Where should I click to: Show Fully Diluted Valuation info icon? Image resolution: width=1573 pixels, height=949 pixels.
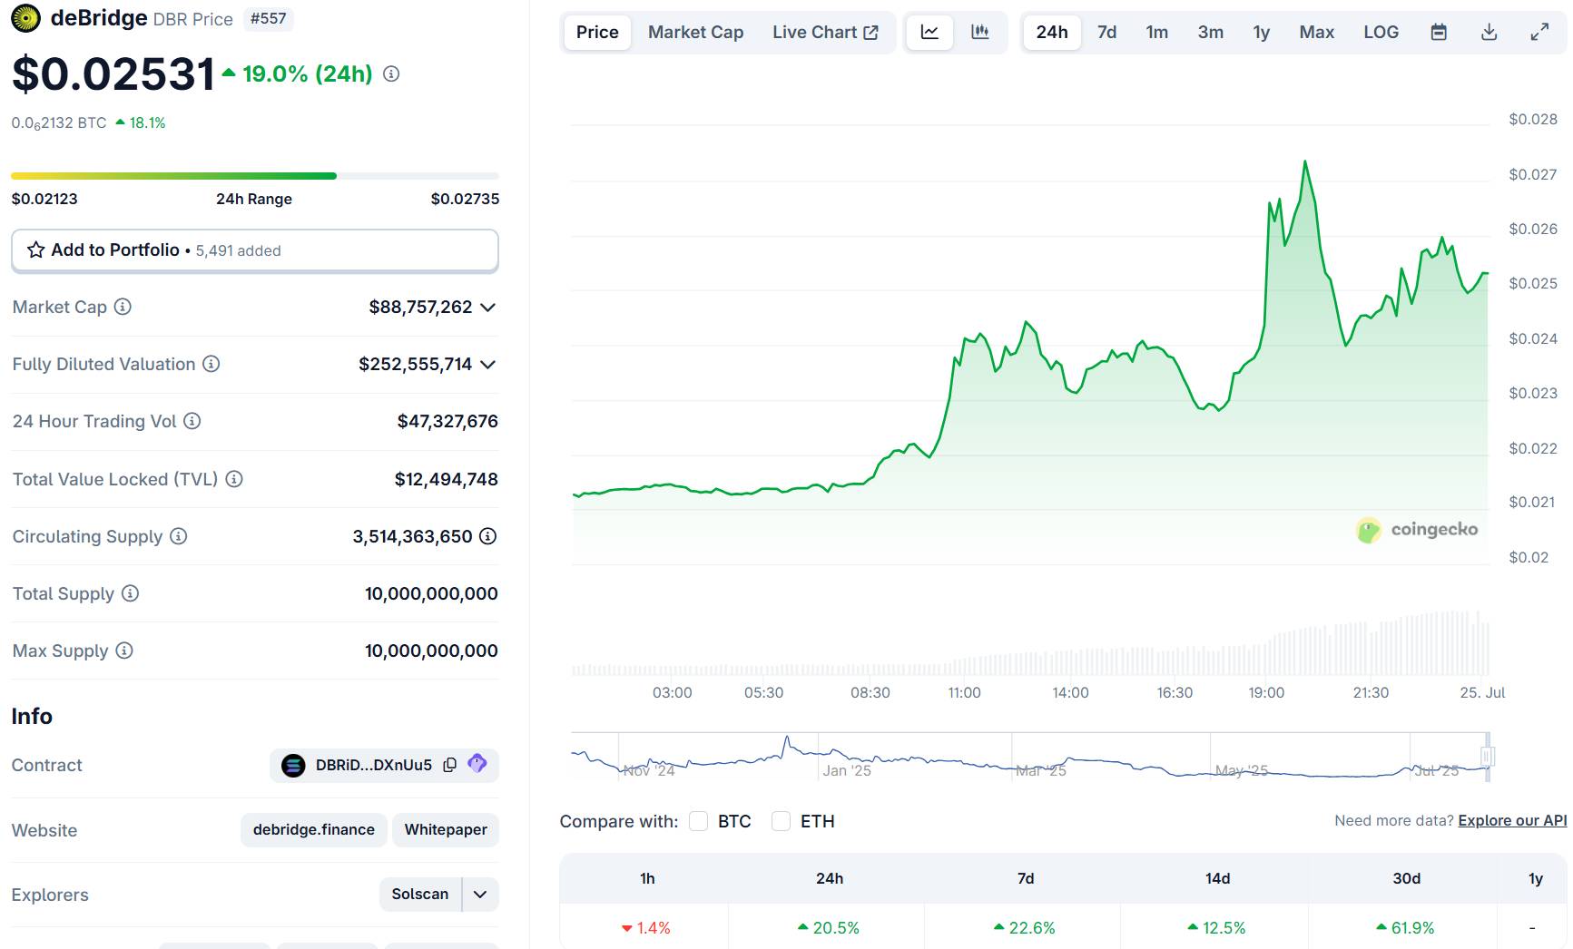pyautogui.click(x=211, y=364)
